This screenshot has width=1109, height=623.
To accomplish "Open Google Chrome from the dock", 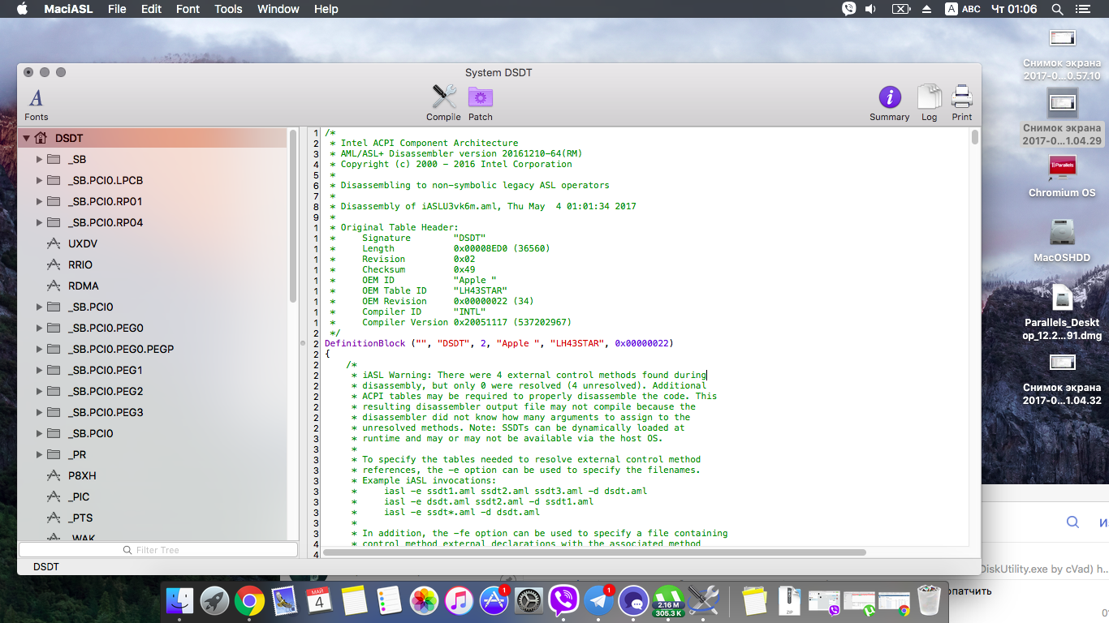I will click(249, 601).
